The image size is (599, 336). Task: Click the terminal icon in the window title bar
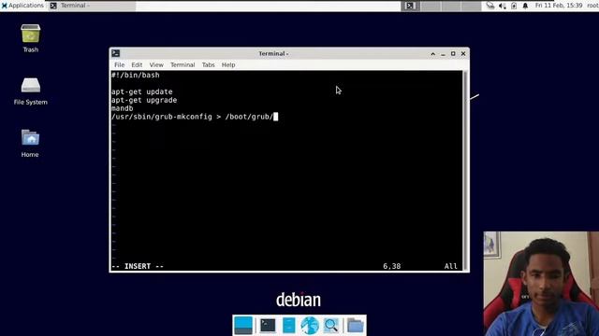(x=116, y=53)
